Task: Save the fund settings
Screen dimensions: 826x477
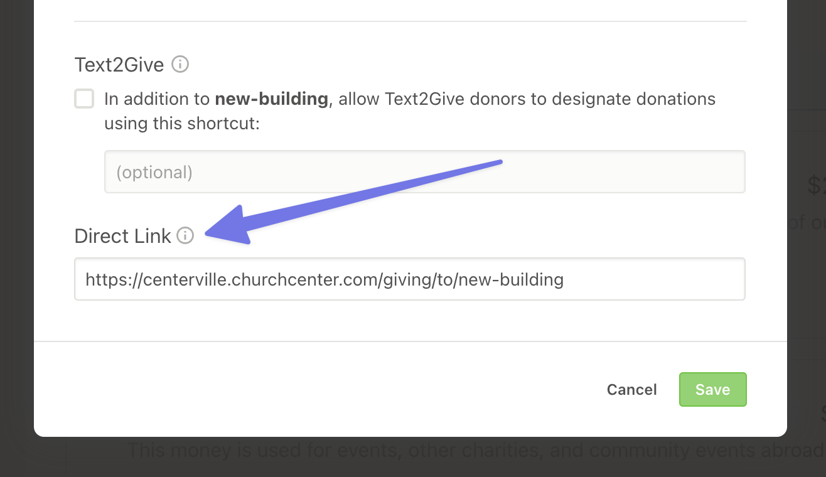Action: 712,390
